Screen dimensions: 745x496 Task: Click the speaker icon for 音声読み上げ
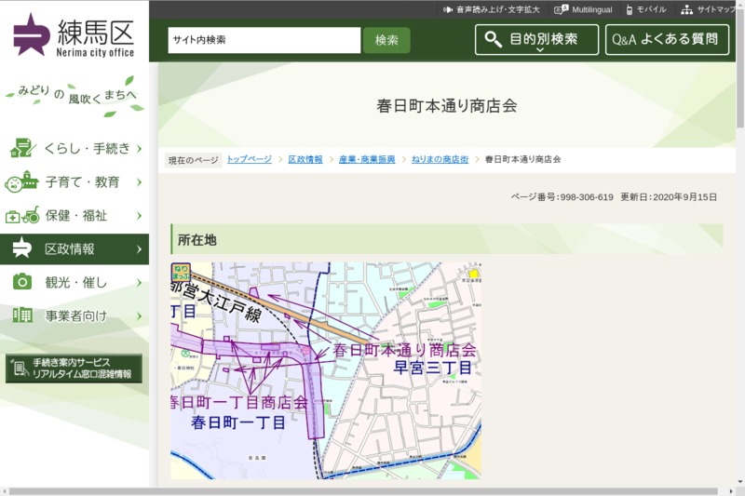tap(448, 9)
